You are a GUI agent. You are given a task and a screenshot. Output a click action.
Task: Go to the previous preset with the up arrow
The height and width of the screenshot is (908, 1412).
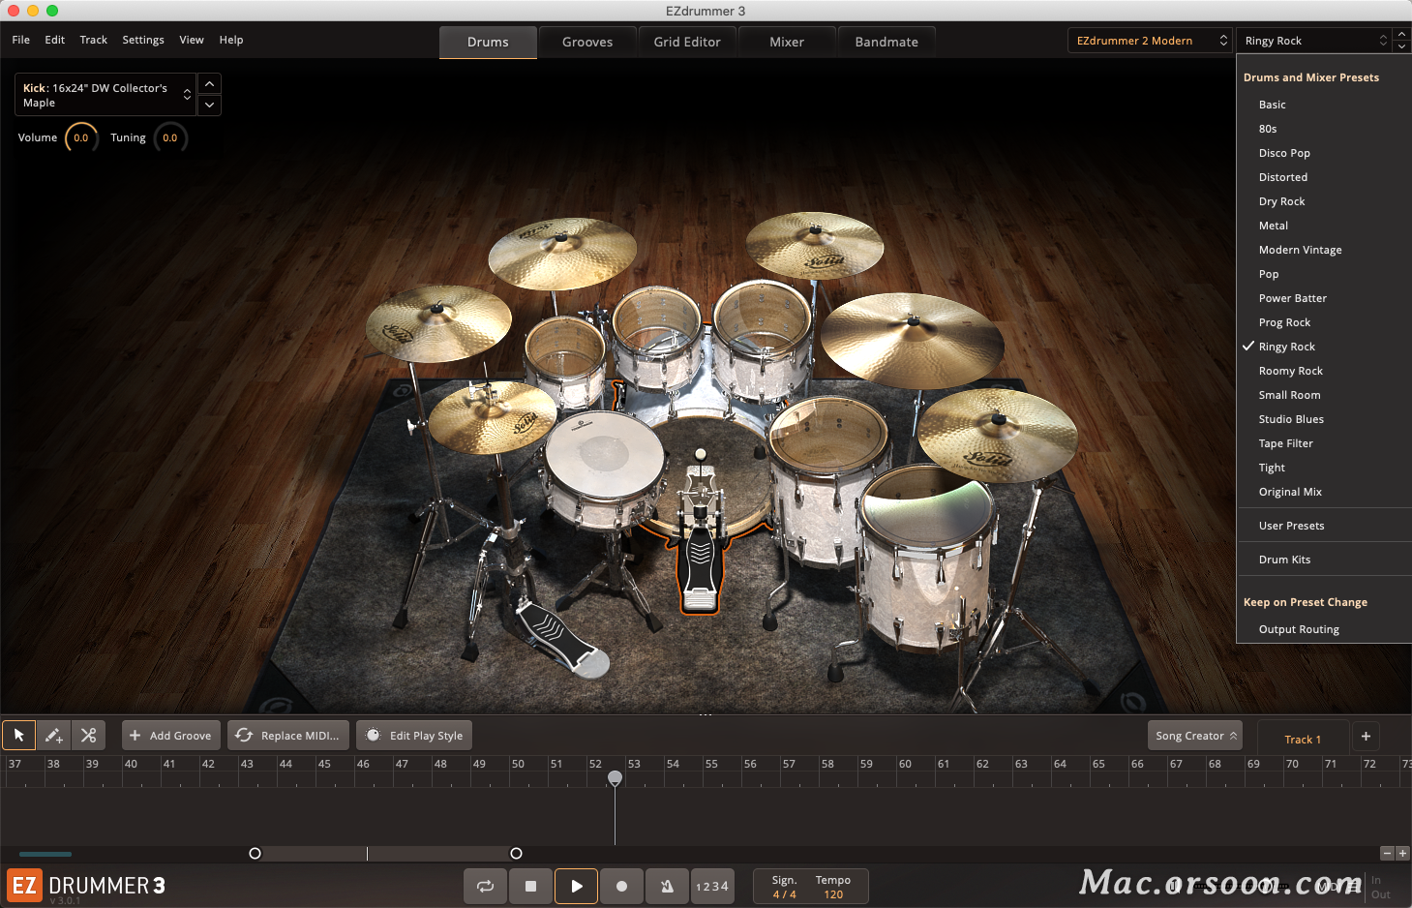1402,34
